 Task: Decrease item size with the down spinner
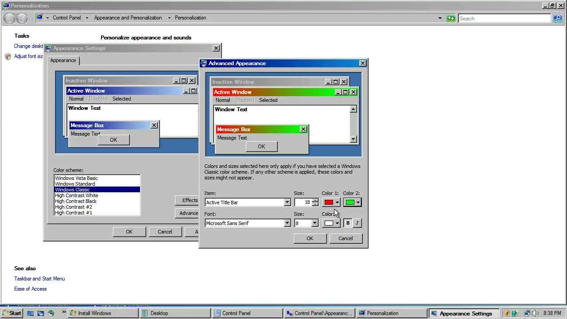(x=315, y=204)
